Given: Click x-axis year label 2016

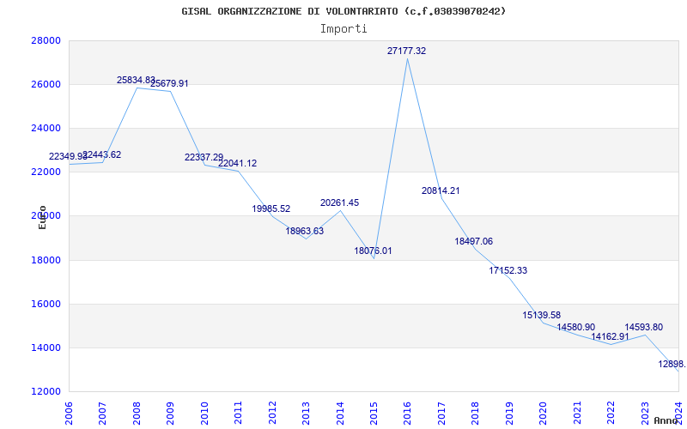Looking at the screenshot, I should pos(407,414).
